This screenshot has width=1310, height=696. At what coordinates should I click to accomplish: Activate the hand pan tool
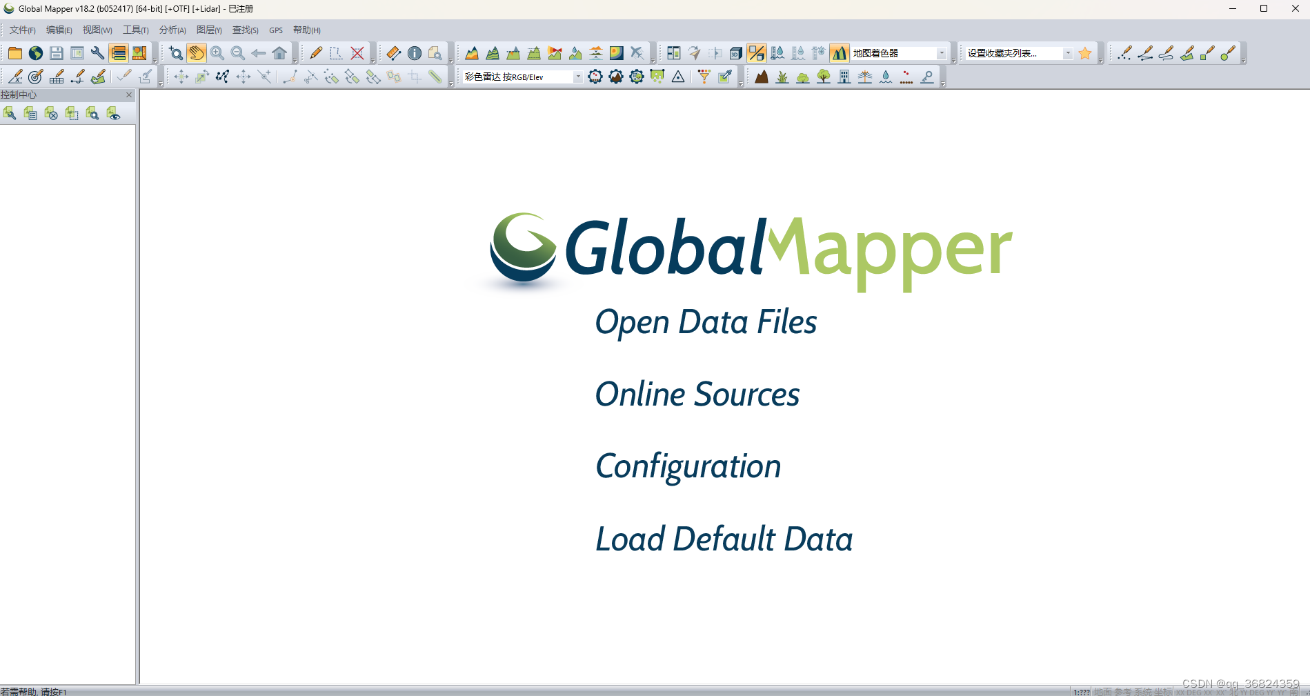(x=197, y=53)
